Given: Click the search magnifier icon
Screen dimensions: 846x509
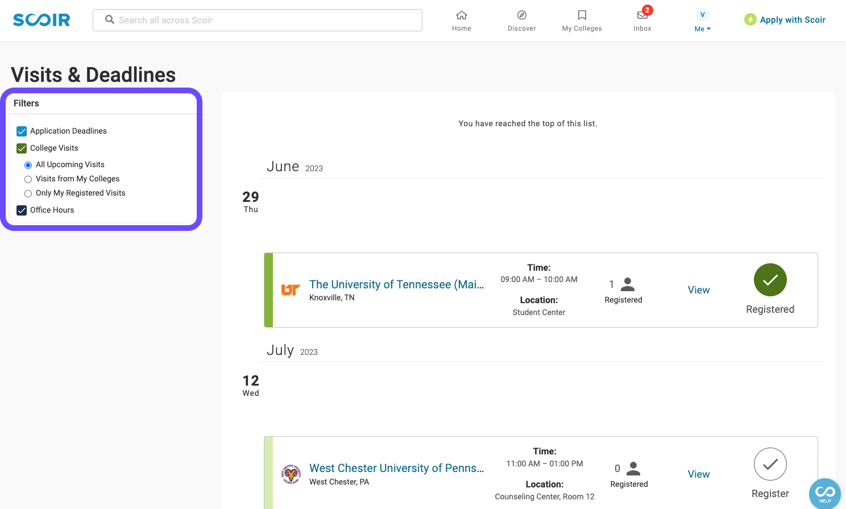Looking at the screenshot, I should pos(110,20).
